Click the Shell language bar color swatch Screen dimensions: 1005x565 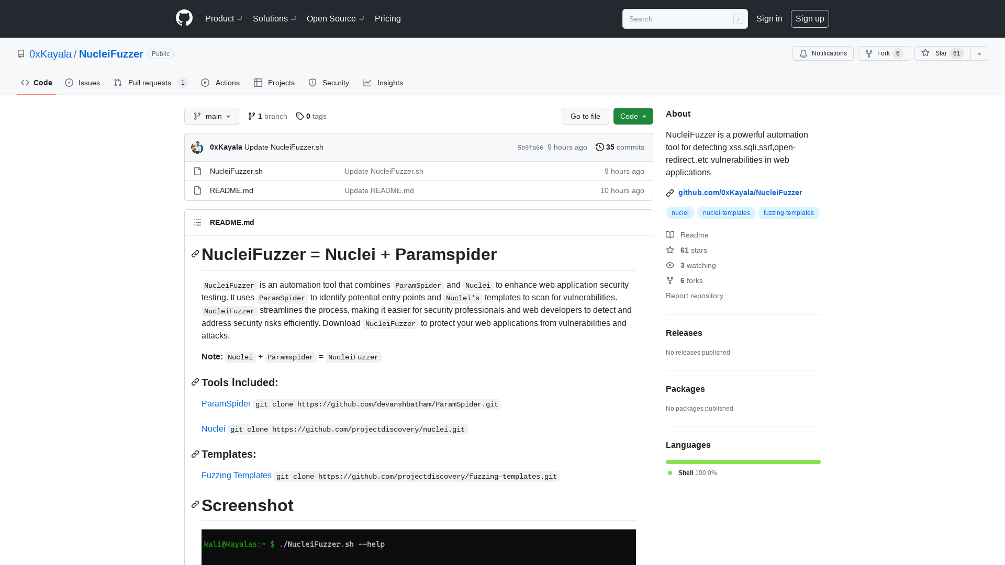tap(670, 472)
